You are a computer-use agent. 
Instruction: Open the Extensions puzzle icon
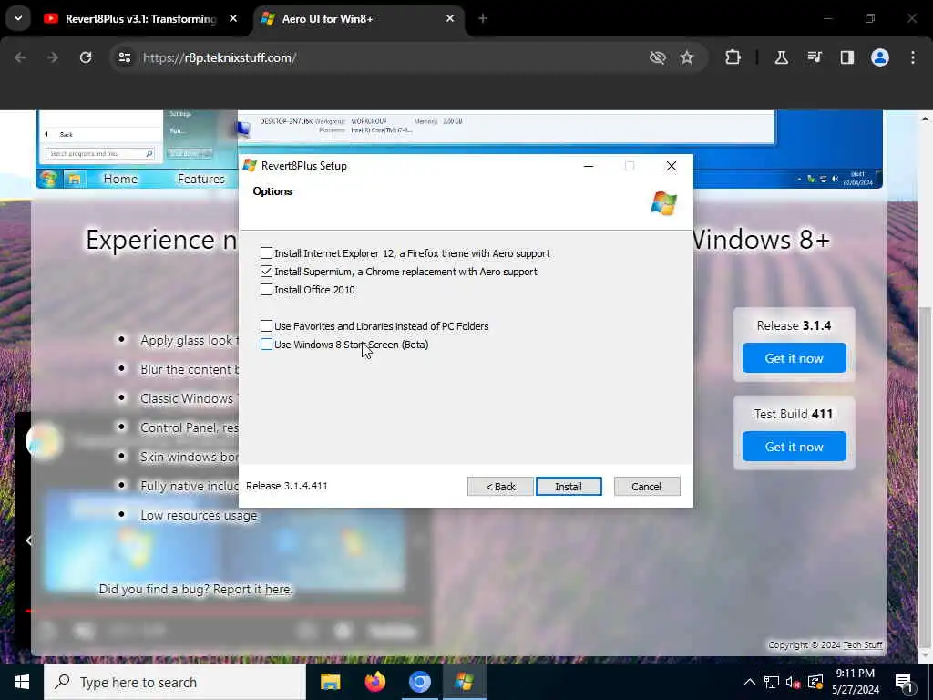733,57
